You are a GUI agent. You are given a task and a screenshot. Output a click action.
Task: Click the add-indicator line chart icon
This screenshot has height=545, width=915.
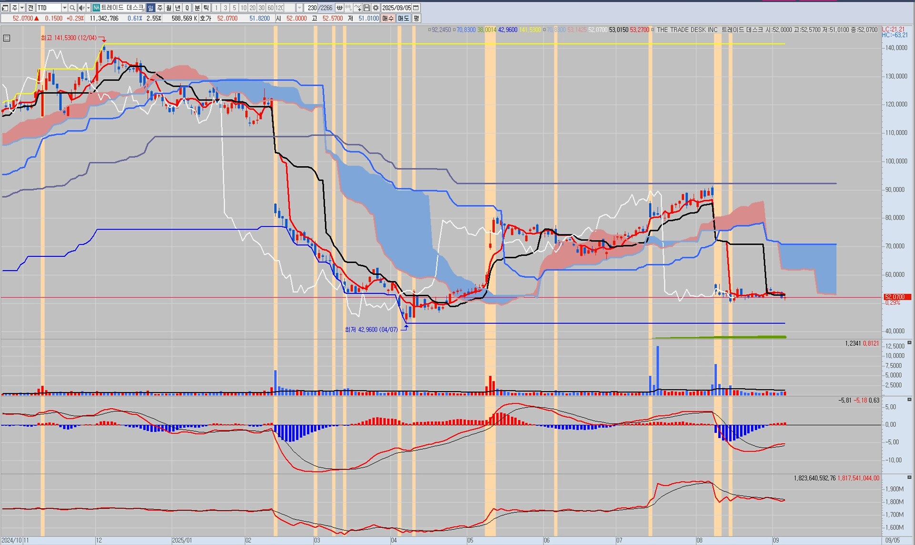pos(357,8)
